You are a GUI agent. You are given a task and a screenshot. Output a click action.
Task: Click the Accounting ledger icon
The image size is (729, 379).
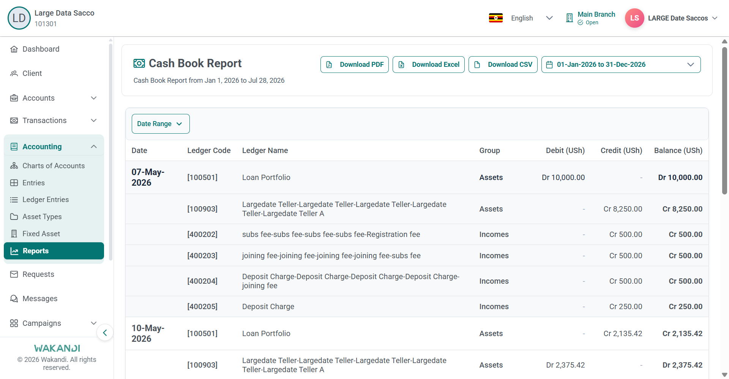(x=14, y=147)
